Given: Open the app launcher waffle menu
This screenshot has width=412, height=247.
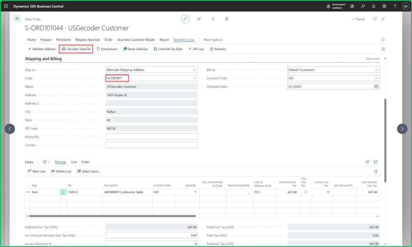Looking at the screenshot, I should (6, 6).
